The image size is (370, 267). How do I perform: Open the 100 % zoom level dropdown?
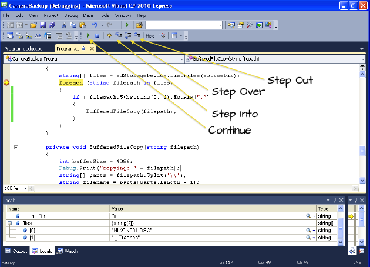[25, 188]
